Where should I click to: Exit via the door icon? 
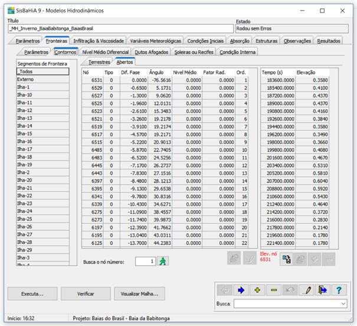tap(323, 290)
